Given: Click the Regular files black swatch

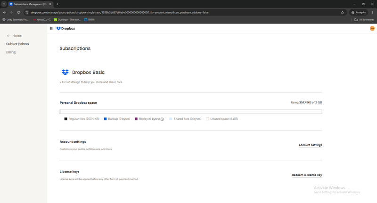Looking at the screenshot, I should (66, 119).
